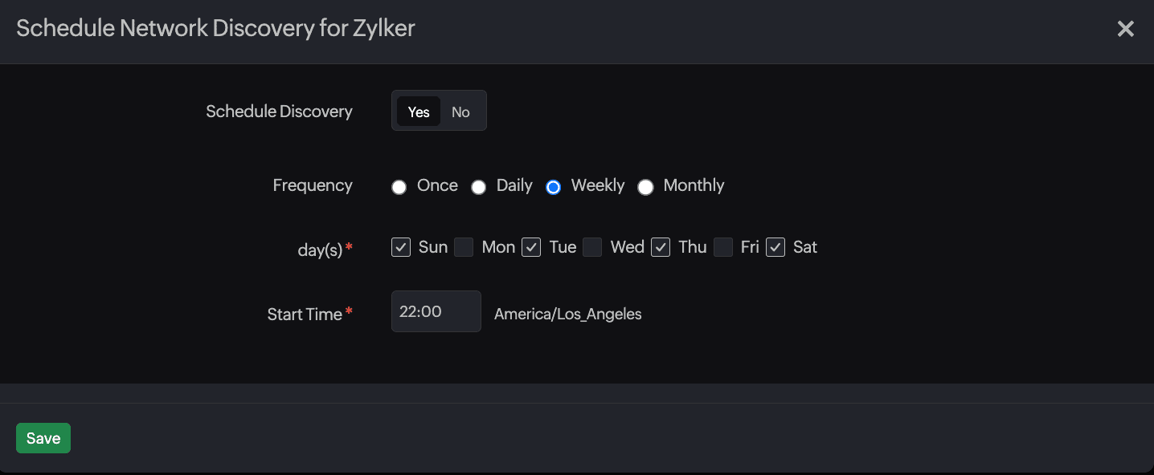The height and width of the screenshot is (475, 1154).
Task: Click the Monthly label text
Action: point(694,185)
